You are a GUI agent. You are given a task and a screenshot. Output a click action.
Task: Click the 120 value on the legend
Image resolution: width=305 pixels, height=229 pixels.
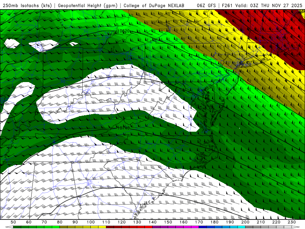pyautogui.click(x=122, y=222)
